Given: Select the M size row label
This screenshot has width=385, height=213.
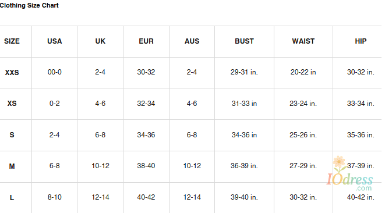Looking at the screenshot, I should point(12,166).
